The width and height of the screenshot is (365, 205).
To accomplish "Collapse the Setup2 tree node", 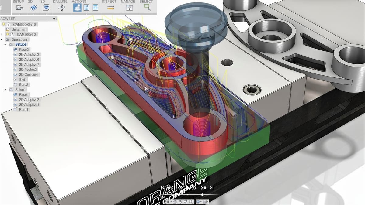I will pos(5,45).
